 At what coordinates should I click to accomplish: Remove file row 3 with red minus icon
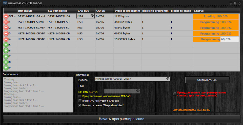(6, 34)
